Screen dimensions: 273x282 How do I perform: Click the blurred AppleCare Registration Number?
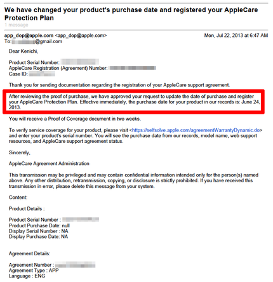click(133, 68)
